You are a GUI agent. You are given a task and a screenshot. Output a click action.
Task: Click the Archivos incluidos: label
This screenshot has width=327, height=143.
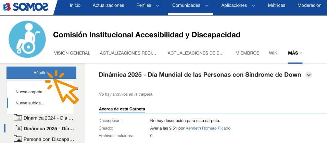pos(116,136)
